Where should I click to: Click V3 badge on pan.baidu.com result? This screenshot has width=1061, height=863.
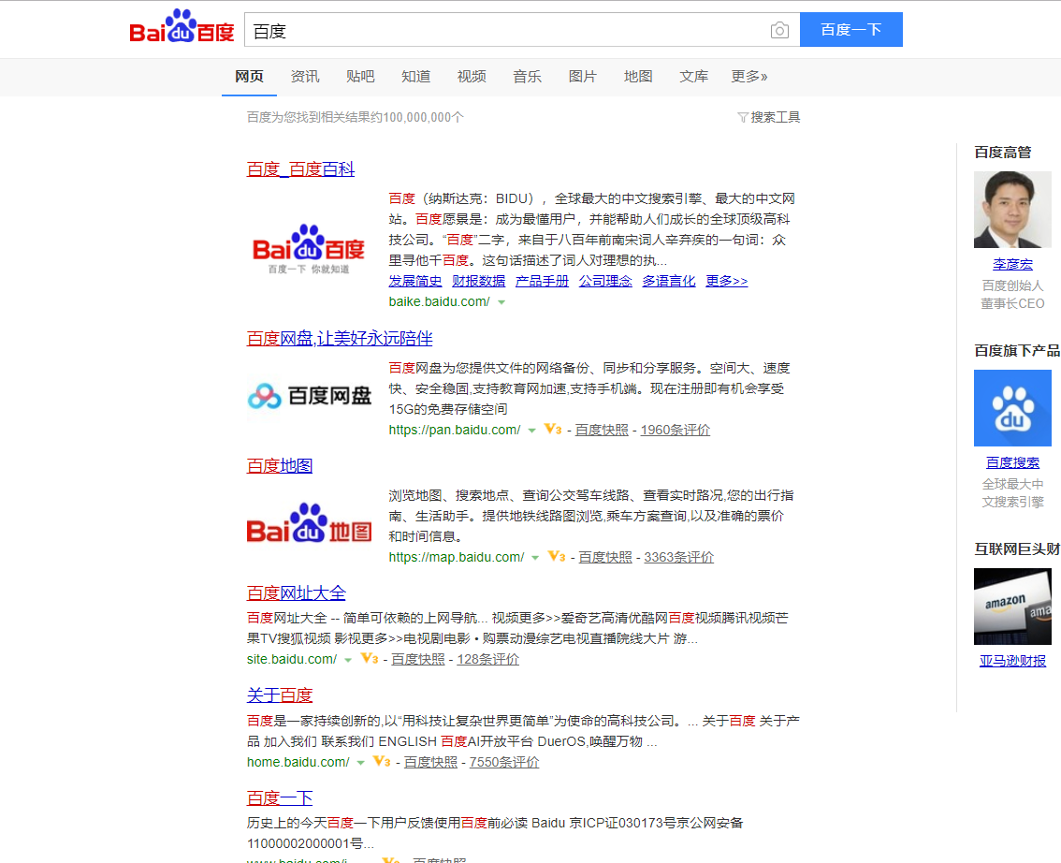(553, 429)
